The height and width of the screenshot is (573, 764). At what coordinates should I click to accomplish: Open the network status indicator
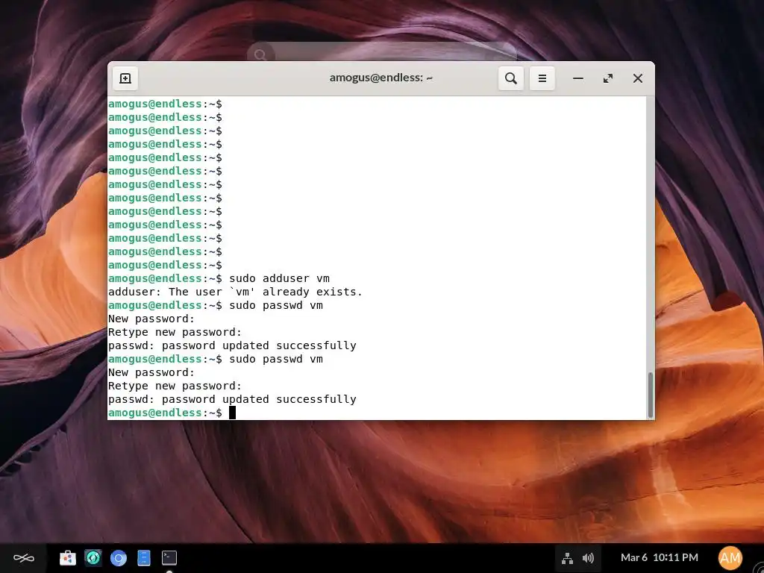coord(567,558)
